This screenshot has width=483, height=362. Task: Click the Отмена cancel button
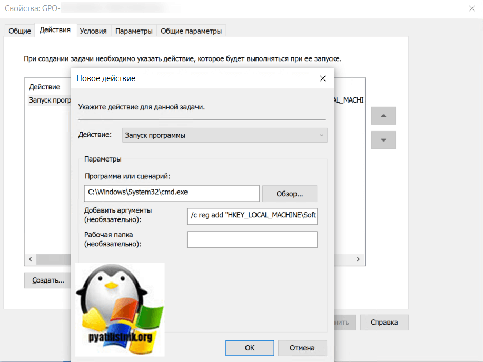[302, 348]
